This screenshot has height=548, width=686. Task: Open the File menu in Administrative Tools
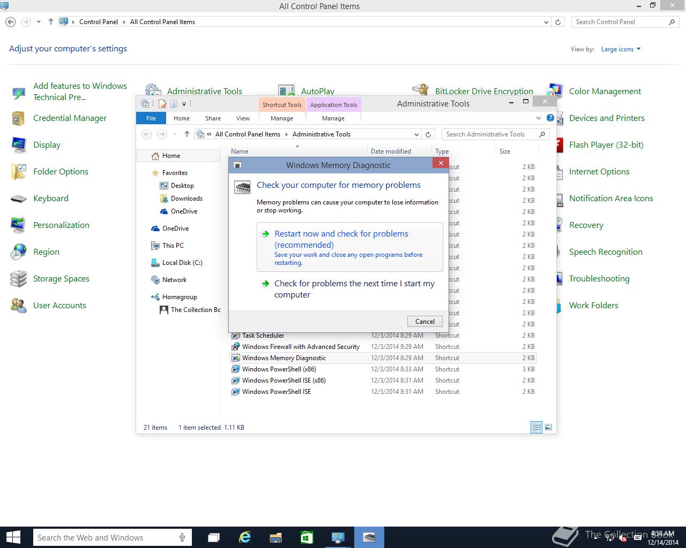point(151,118)
